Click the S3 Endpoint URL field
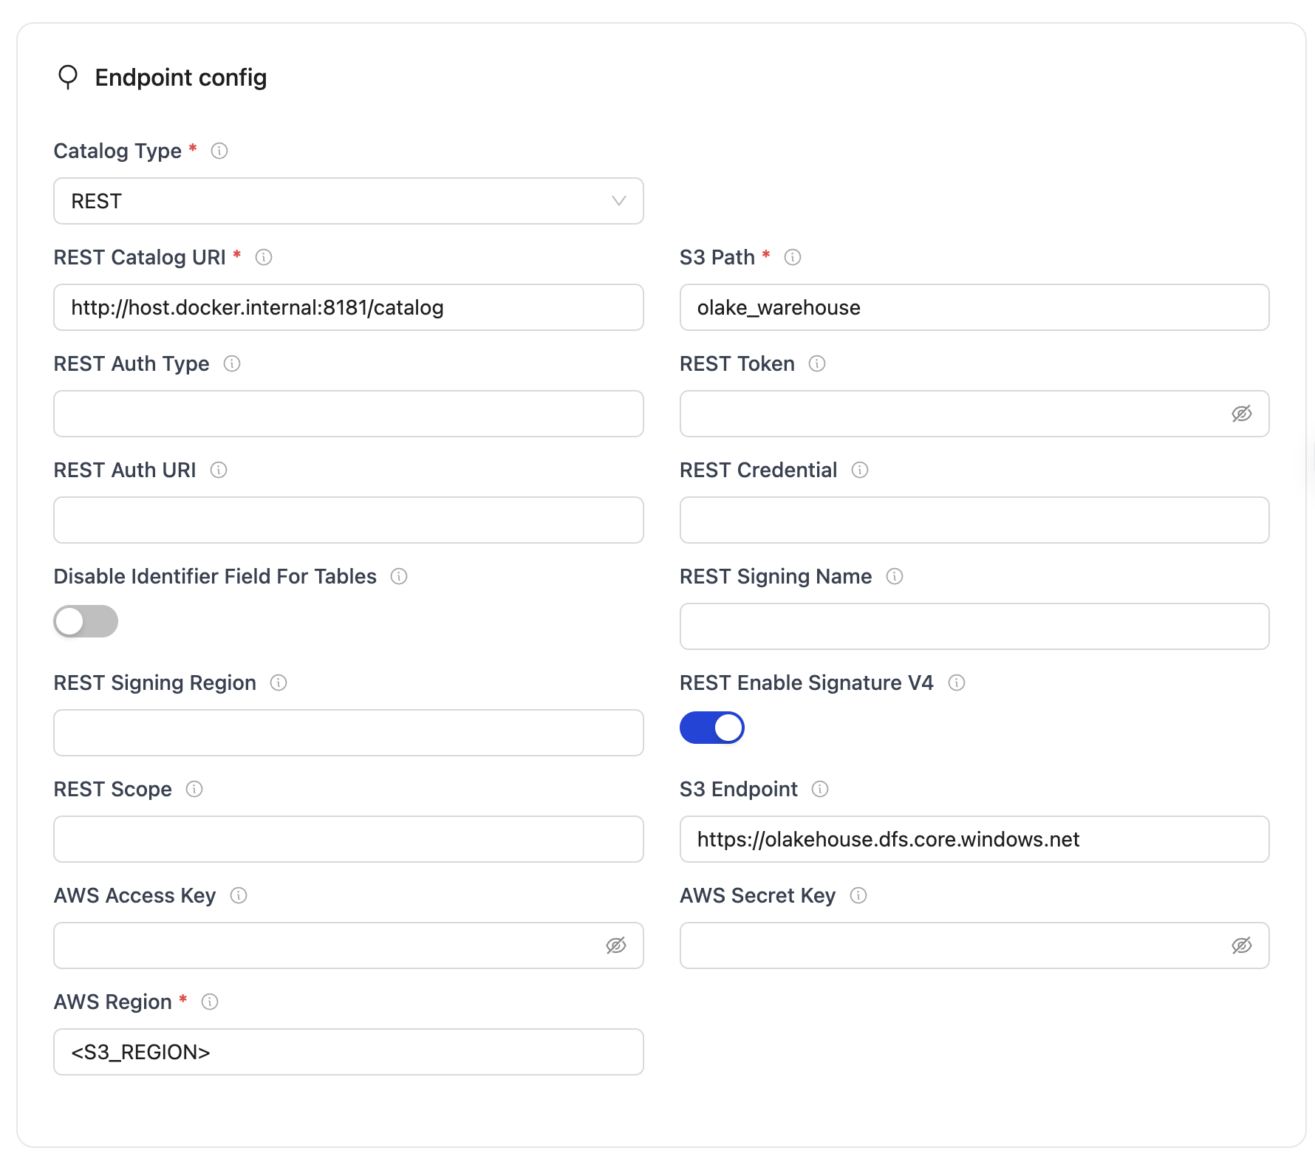Image resolution: width=1315 pixels, height=1173 pixels. (974, 839)
